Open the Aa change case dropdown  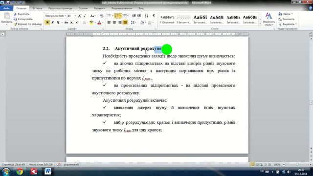(x=93, y=16)
